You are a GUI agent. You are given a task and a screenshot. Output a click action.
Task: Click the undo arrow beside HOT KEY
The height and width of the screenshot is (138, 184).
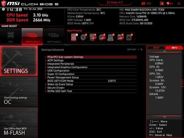141,50
